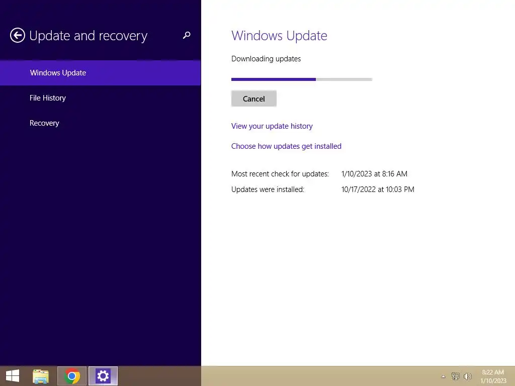515x386 pixels.
Task: Open the volume speaker tray icon
Action: (468, 376)
